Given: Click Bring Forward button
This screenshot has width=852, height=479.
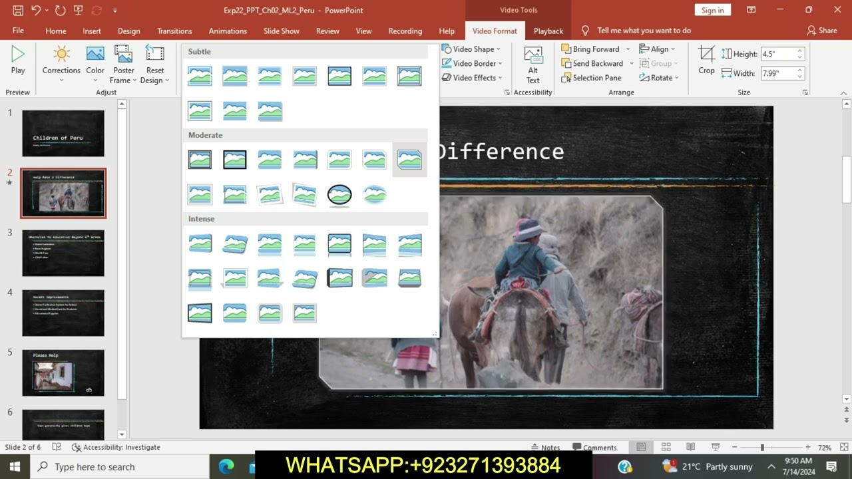Looking at the screenshot, I should tap(590, 49).
